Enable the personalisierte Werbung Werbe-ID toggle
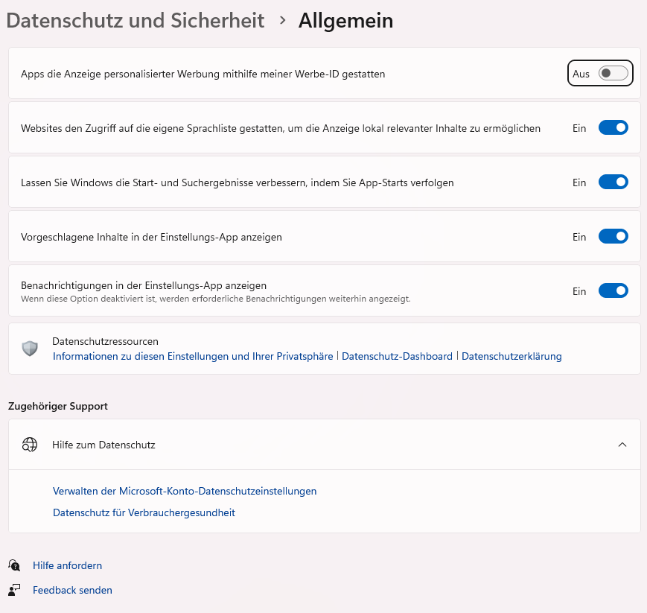 [613, 73]
